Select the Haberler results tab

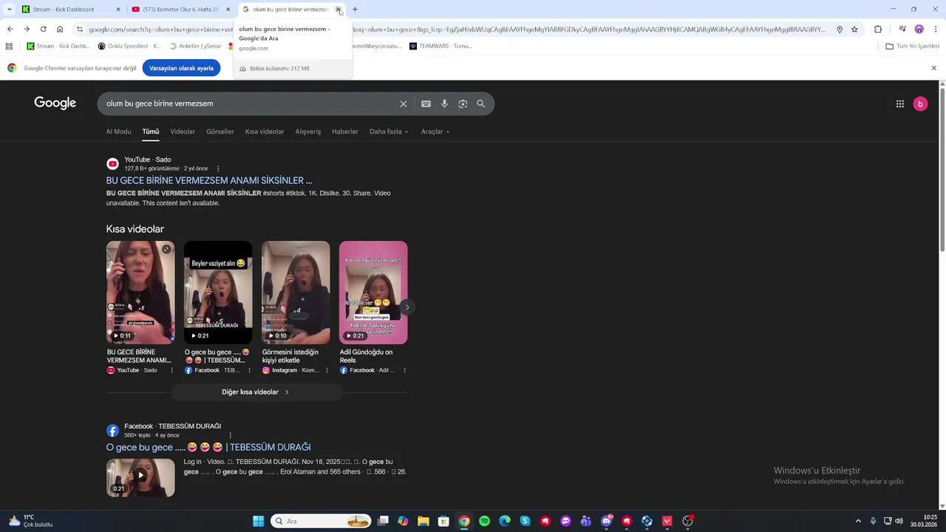[345, 132]
